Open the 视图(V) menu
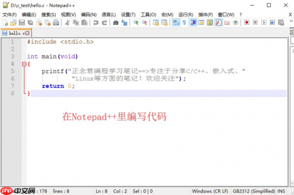The height and width of the screenshot is (195, 294). 68,15
